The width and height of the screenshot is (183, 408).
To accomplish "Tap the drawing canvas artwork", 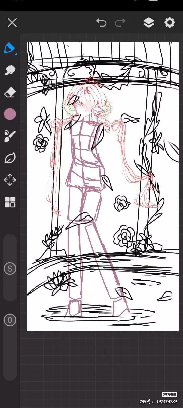I will click(x=103, y=187).
